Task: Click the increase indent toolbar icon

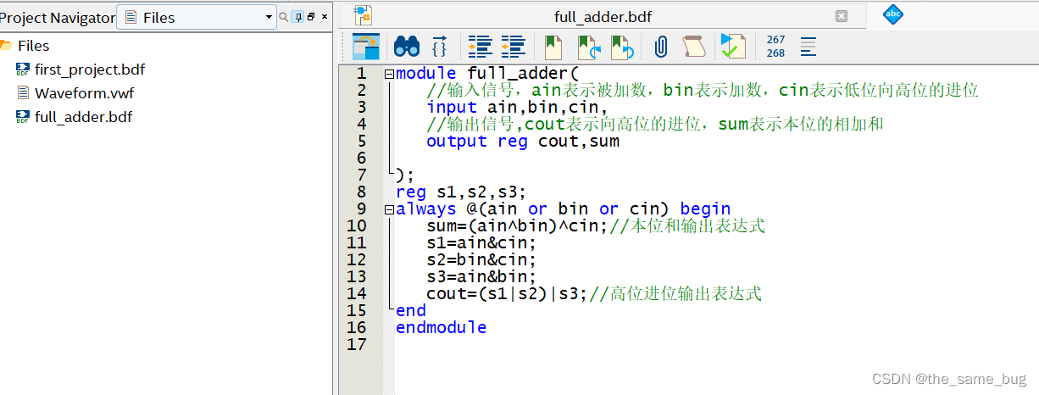Action: point(481,46)
